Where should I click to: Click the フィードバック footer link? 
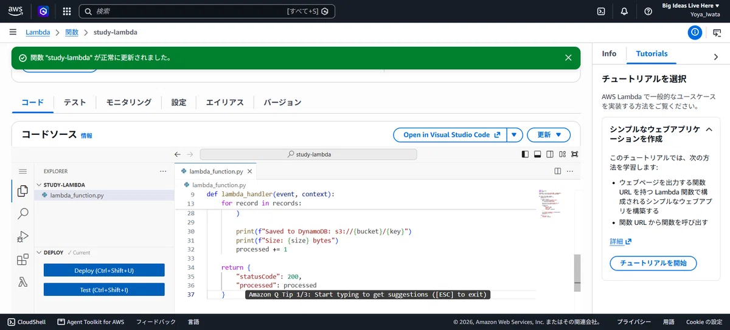(x=156, y=322)
